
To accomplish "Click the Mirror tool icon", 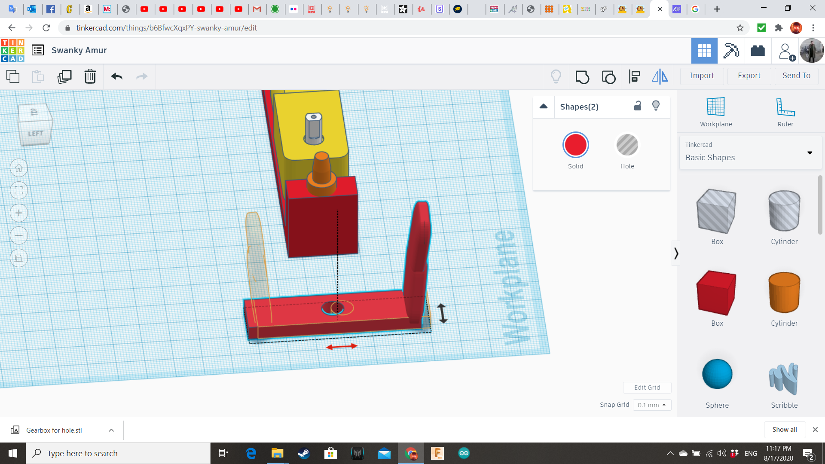I will coord(660,77).
